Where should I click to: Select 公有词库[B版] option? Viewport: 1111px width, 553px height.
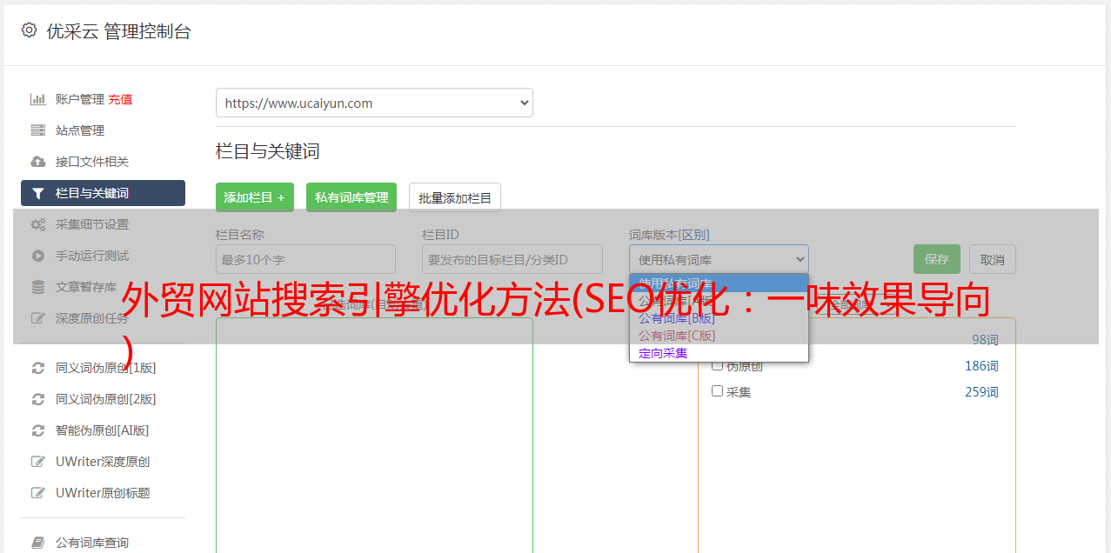pyautogui.click(x=719, y=318)
